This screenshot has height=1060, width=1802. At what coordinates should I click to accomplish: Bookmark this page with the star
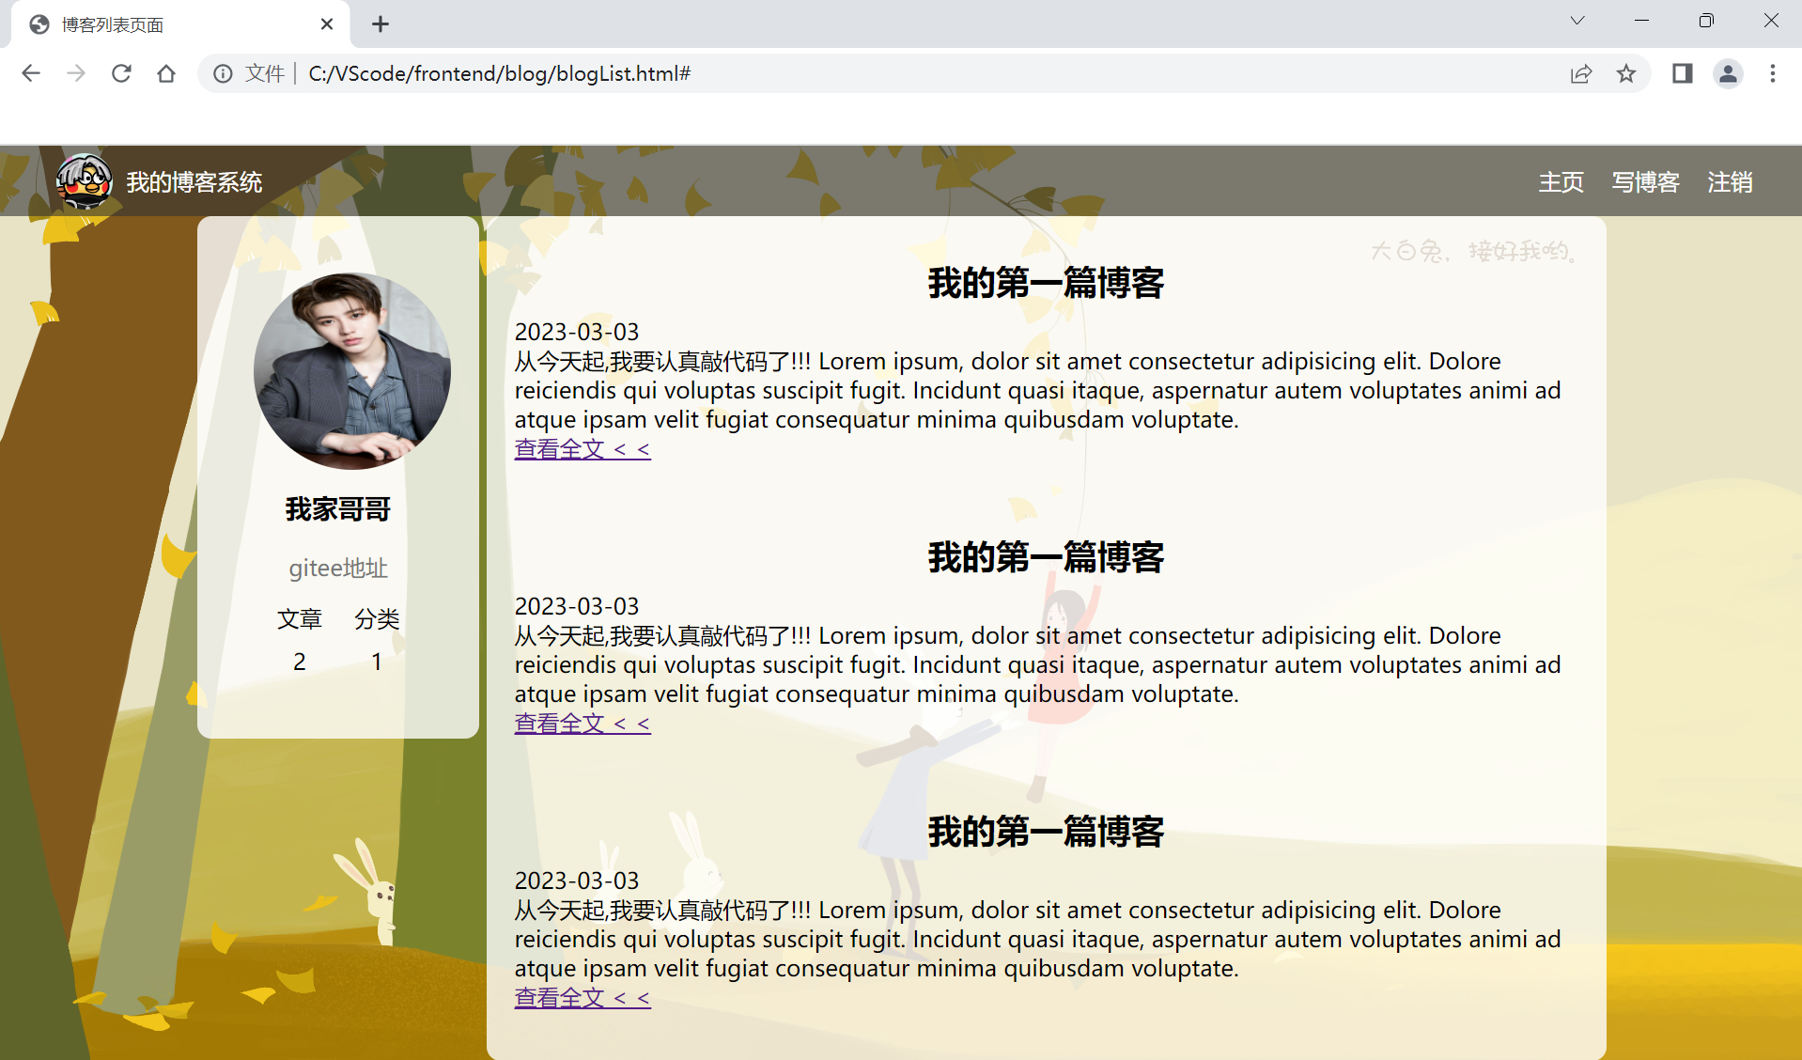click(1626, 73)
